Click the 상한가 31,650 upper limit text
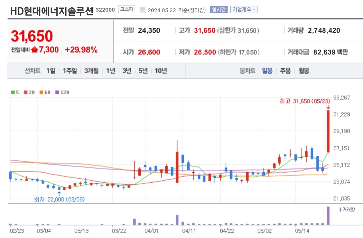 [238, 30]
